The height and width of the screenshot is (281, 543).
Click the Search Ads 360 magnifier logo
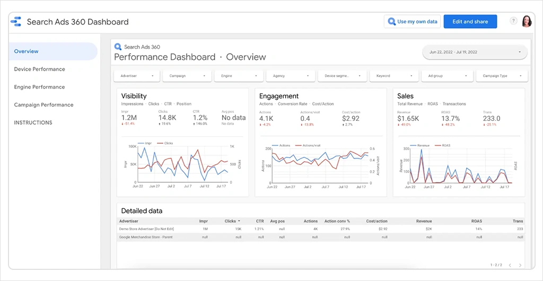(x=118, y=47)
